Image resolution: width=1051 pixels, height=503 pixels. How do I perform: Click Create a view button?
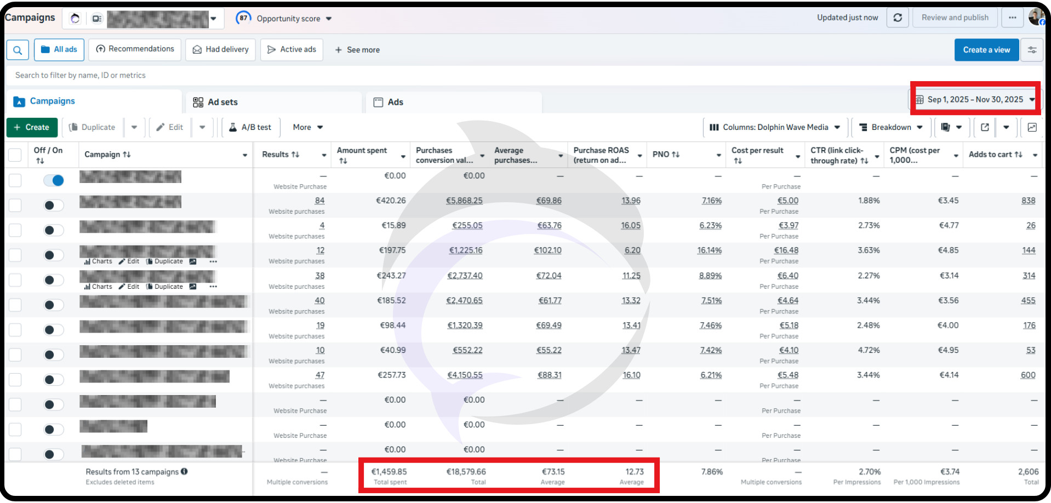(986, 50)
